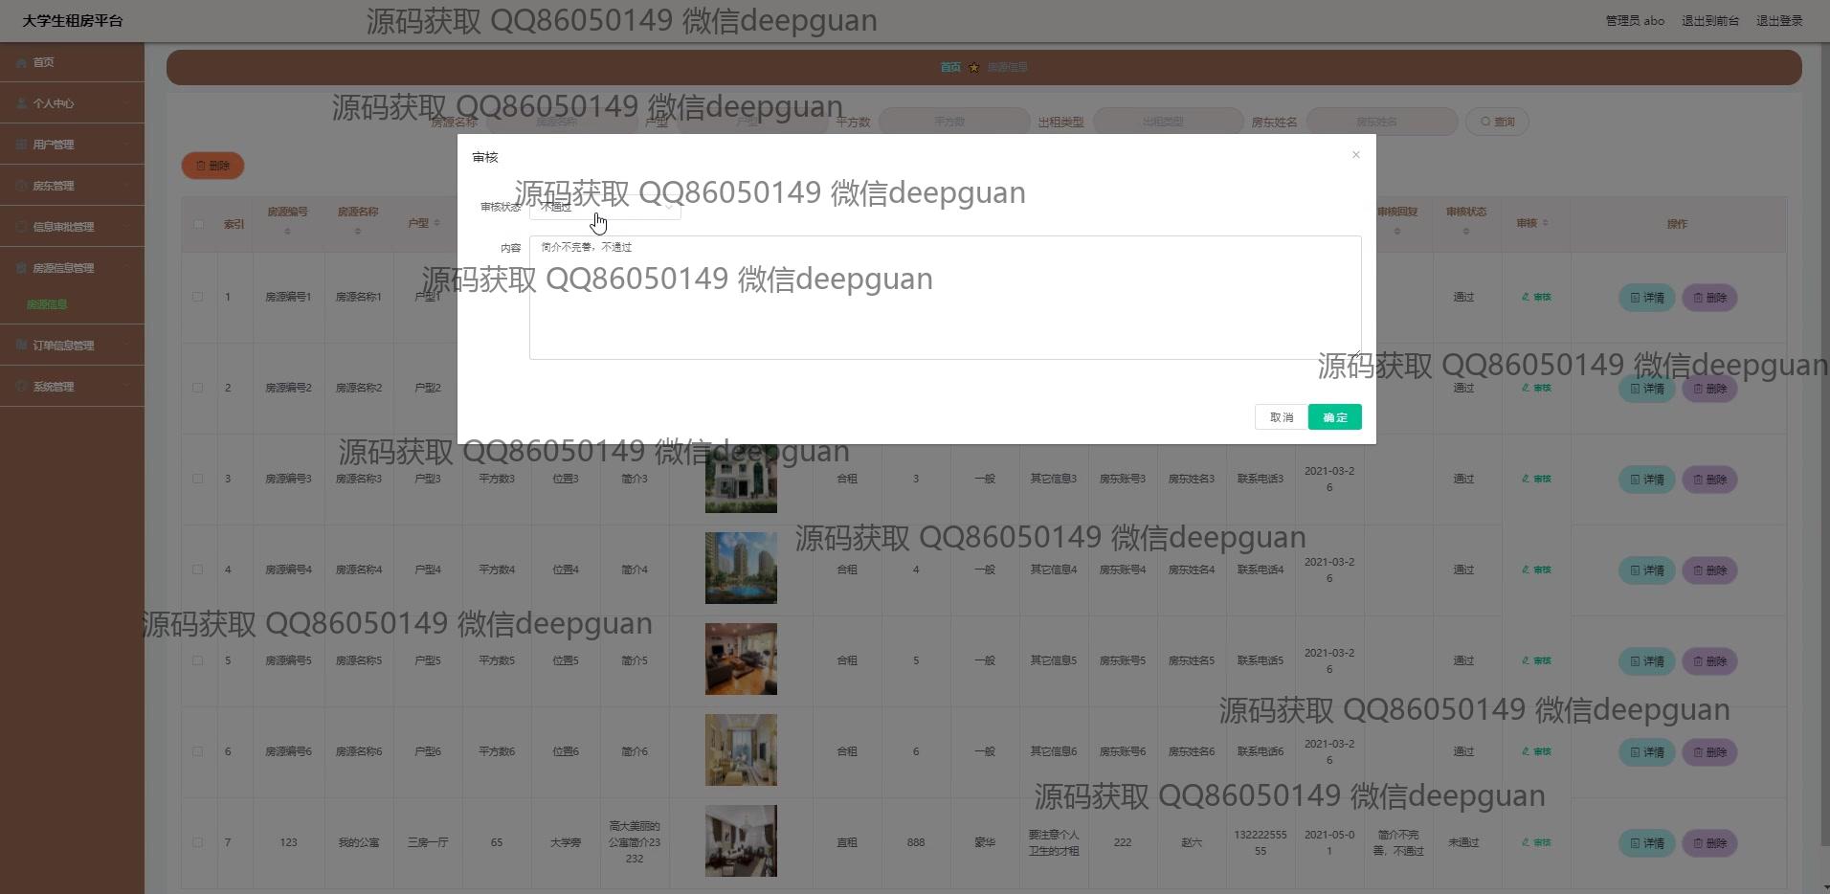Tick the checkbox for row 2
This screenshot has height=894, width=1830.
(x=198, y=388)
